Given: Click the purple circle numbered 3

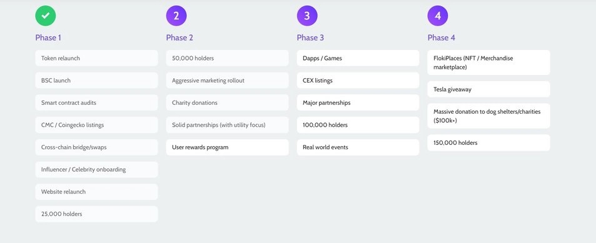Looking at the screenshot, I should click(x=307, y=16).
